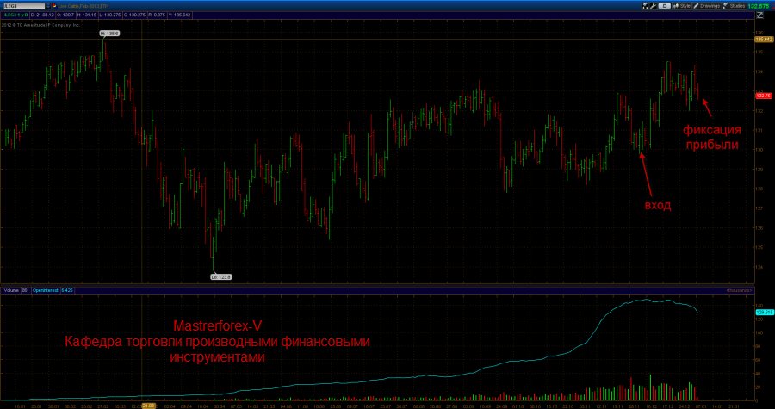Click the Y: 135.642 cursor value
The height and width of the screenshot is (409, 775).
(179, 15)
